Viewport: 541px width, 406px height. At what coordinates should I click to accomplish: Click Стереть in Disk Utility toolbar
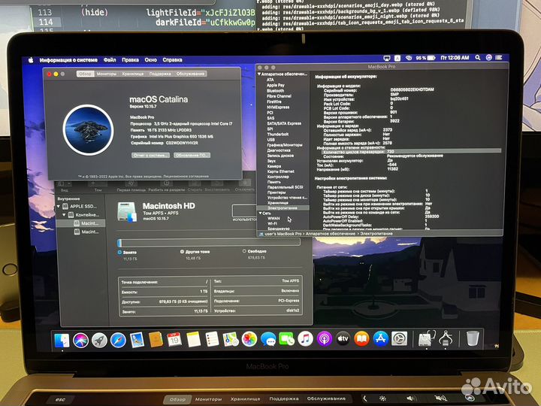coord(195,186)
